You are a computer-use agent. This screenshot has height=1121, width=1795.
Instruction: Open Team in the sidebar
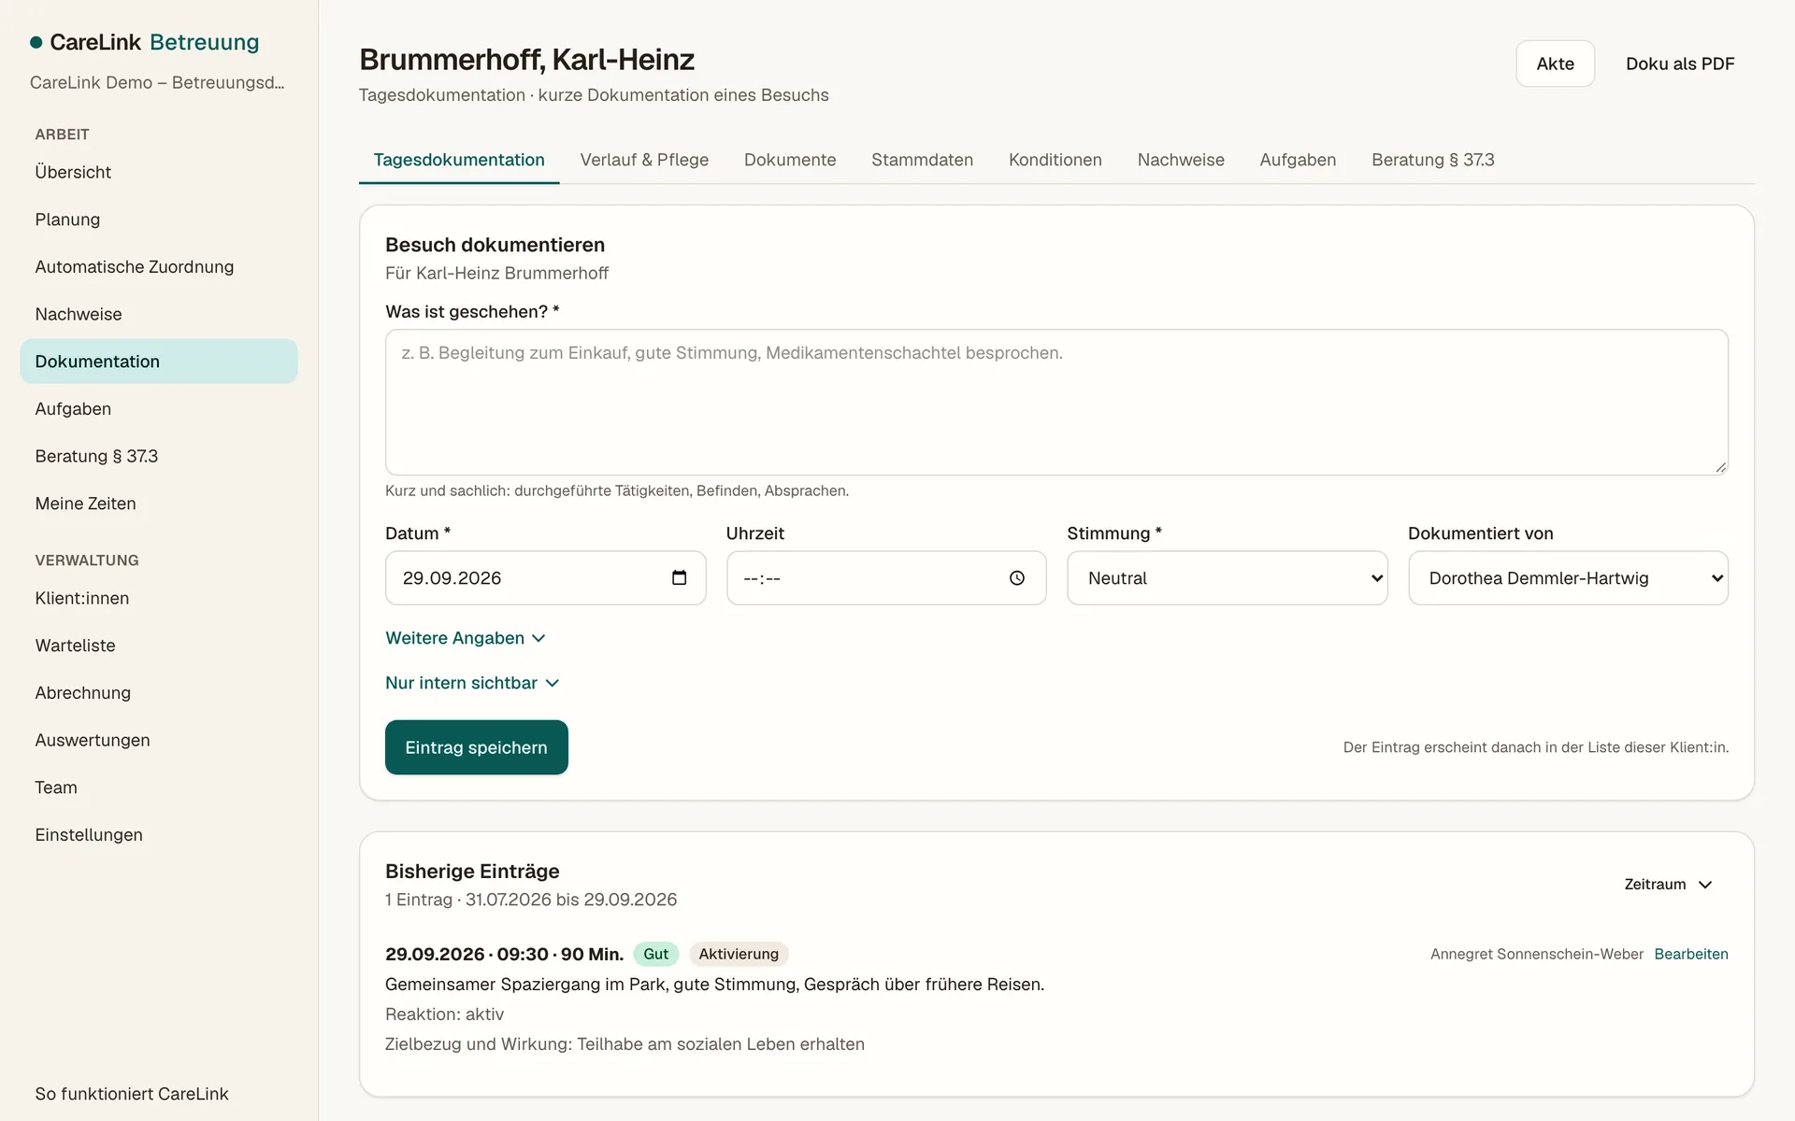point(159,788)
